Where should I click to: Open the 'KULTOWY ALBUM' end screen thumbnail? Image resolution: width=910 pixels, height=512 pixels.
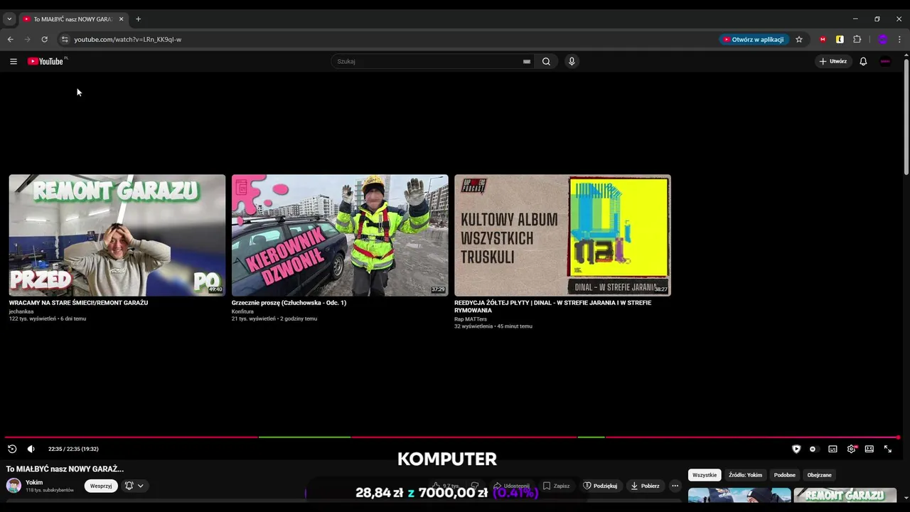pyautogui.click(x=562, y=235)
